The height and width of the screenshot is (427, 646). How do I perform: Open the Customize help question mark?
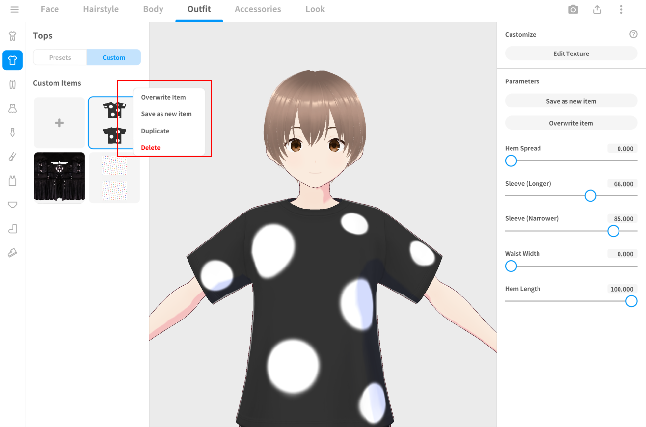click(633, 34)
